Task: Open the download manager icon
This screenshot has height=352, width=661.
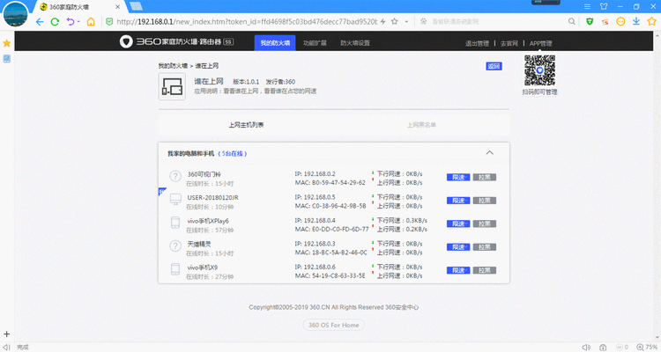Action: (636, 21)
